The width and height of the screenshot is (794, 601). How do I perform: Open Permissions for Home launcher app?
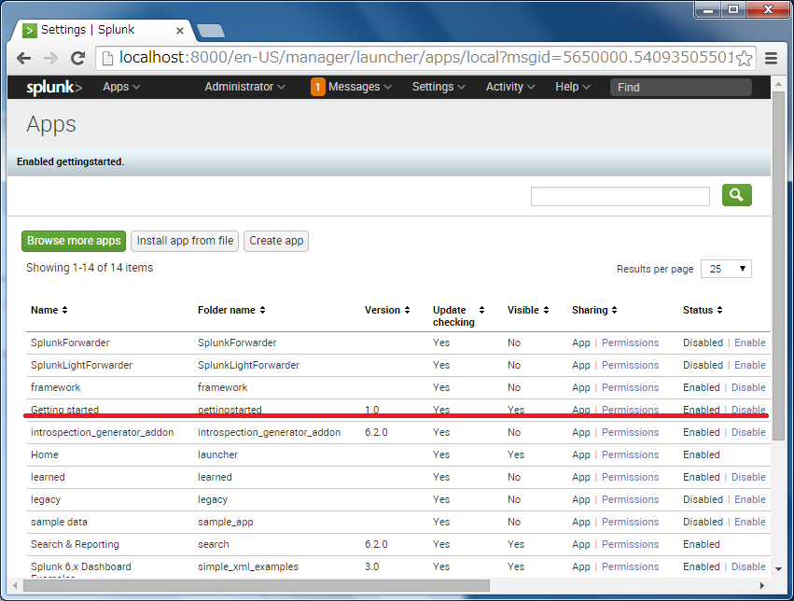click(x=630, y=454)
